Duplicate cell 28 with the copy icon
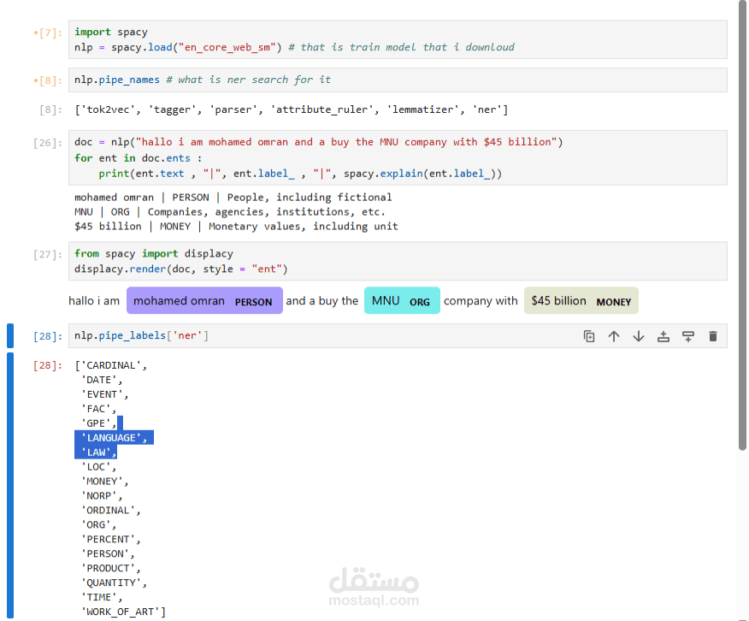 tap(589, 336)
